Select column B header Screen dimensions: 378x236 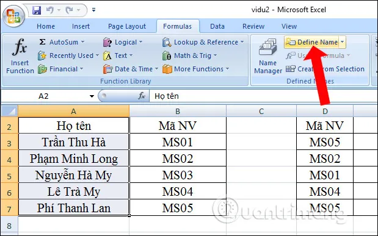pos(178,111)
